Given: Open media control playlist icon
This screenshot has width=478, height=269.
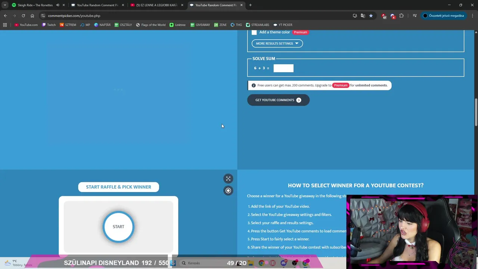Looking at the screenshot, I should coord(415,16).
